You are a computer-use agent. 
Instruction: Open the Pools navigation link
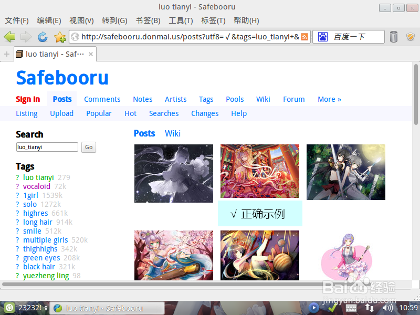(235, 99)
